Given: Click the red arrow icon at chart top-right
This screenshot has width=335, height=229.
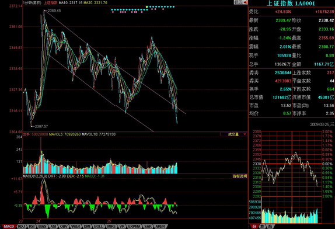Looking at the screenshot, I should tap(245, 2).
